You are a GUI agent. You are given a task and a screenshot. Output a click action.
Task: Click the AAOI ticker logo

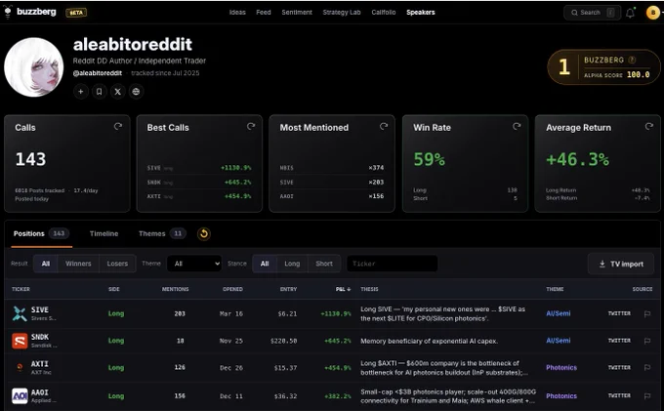(x=20, y=395)
